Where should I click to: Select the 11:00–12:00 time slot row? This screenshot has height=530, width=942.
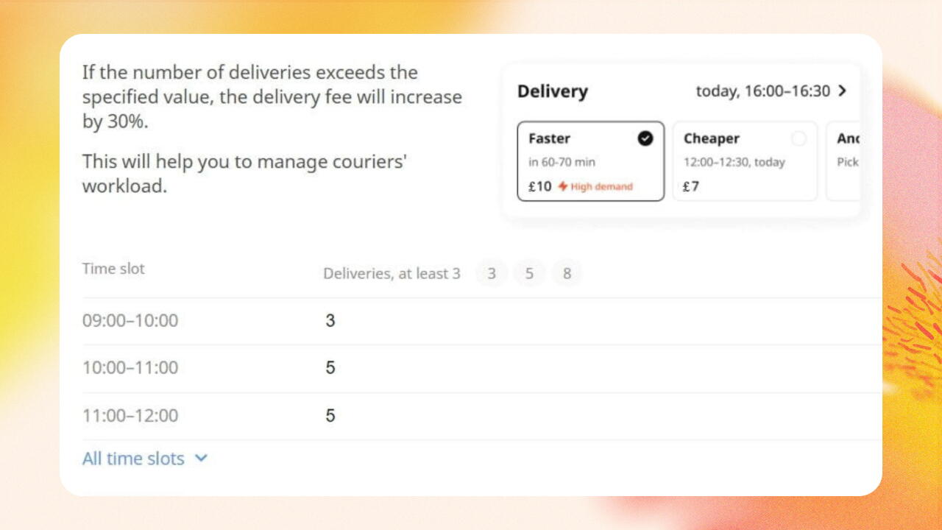click(482, 416)
